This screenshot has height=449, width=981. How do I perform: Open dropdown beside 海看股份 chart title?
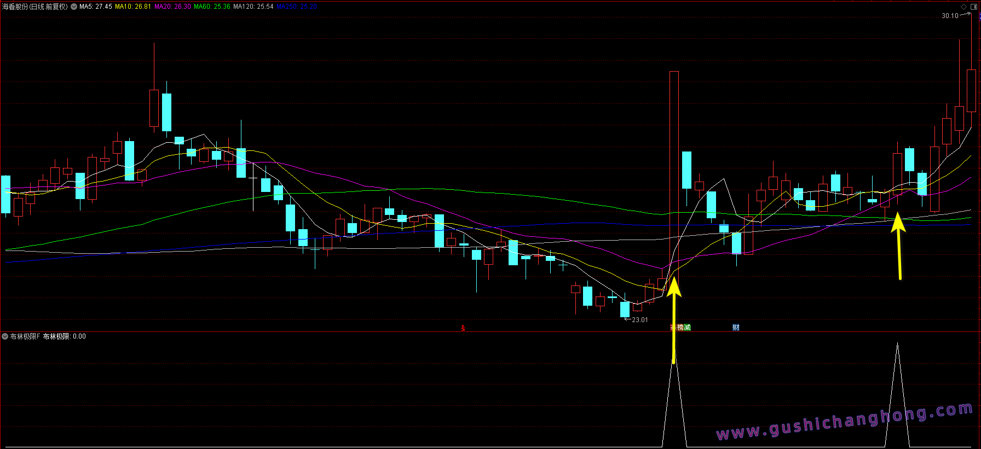coord(74,7)
